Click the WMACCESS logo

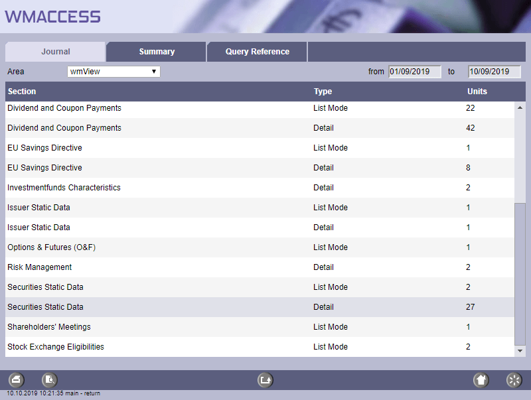(53, 17)
